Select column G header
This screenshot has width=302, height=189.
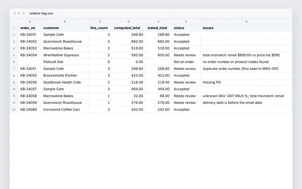click(x=246, y=22)
